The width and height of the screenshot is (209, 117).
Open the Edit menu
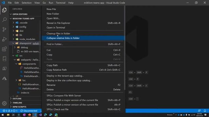tap(17, 3)
